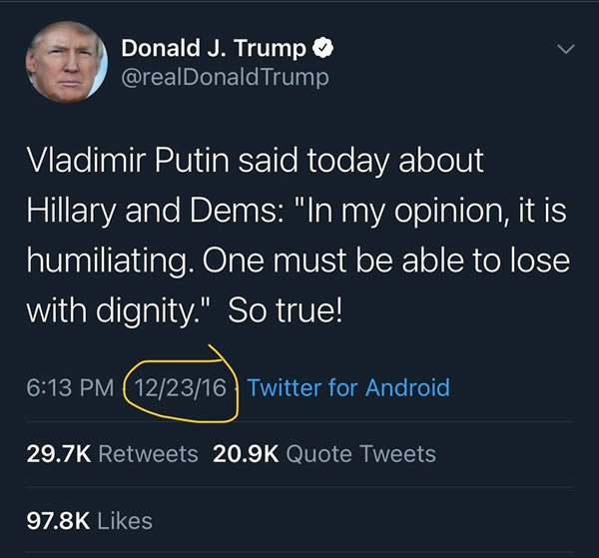Select the circled 12/23/16 date
Image resolution: width=599 pixels, height=558 pixels.
[x=180, y=387]
